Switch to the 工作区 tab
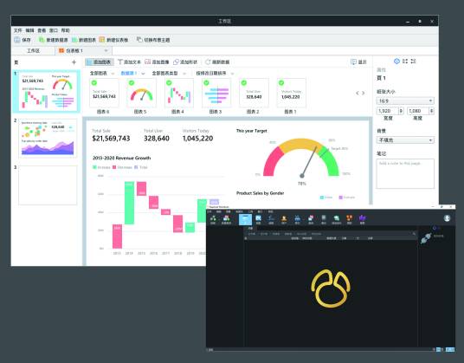 pos(33,50)
